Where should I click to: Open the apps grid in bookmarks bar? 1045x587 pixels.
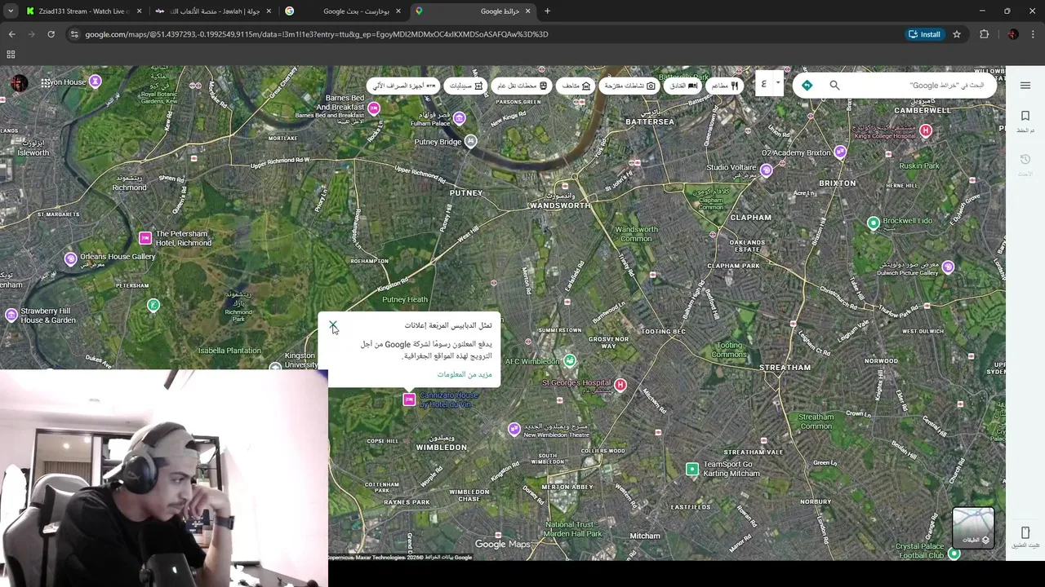click(x=11, y=55)
